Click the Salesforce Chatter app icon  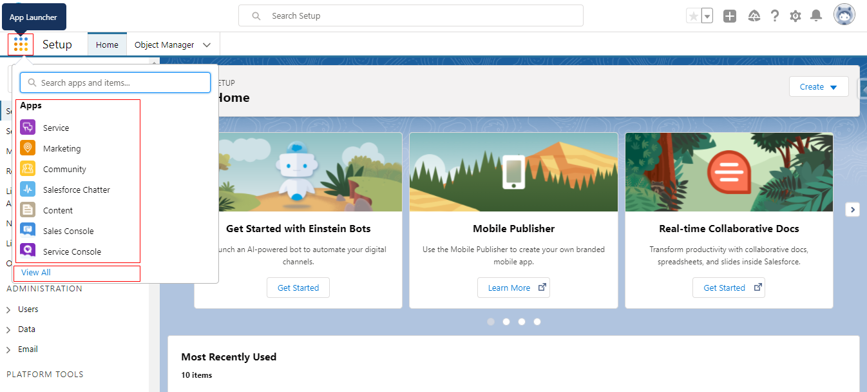28,190
